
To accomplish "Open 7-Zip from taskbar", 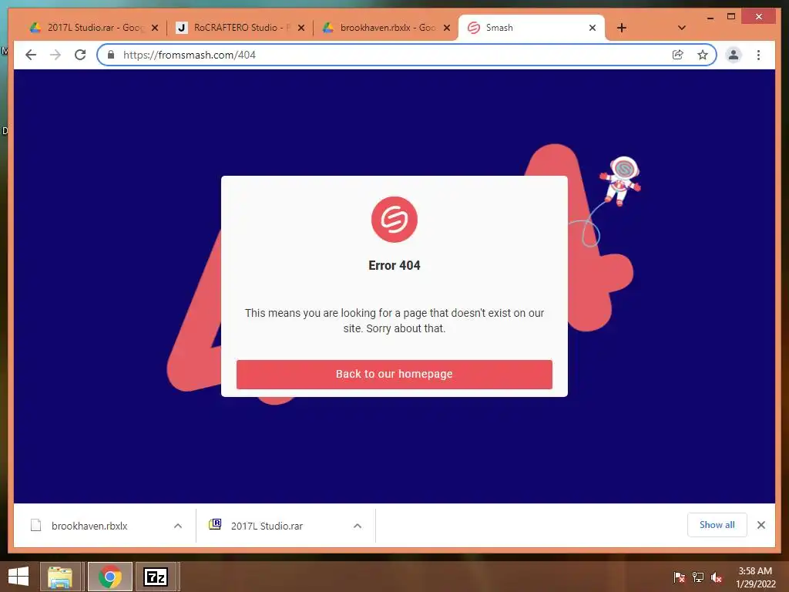I will coord(156,577).
